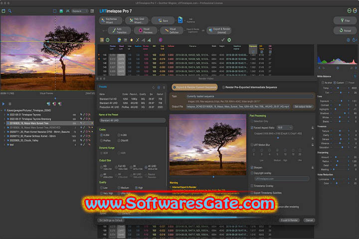Select Export & Render Current Sequence option
The height and width of the screenshot is (239, 359).
pos(194,87)
